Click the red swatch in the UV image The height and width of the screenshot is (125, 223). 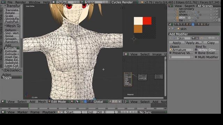click(147, 21)
